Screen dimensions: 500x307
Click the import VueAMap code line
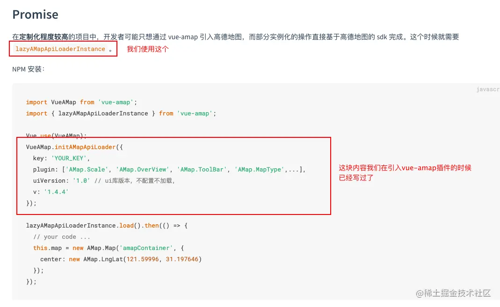(81, 102)
